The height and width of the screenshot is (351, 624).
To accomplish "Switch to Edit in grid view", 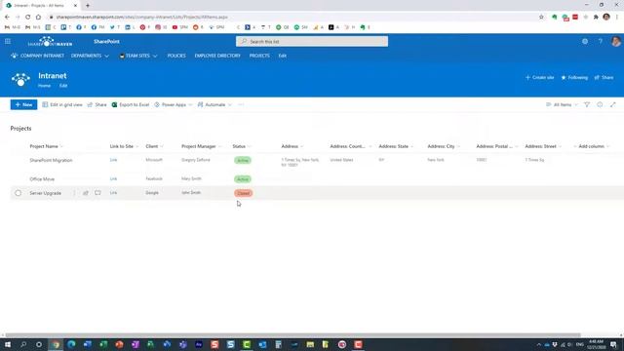I will 62,104.
